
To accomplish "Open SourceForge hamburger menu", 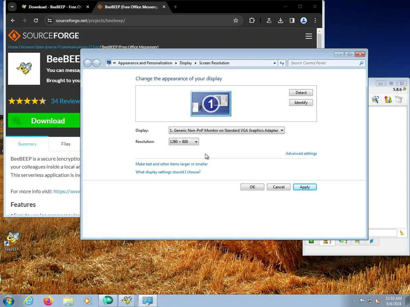I will [309, 36].
